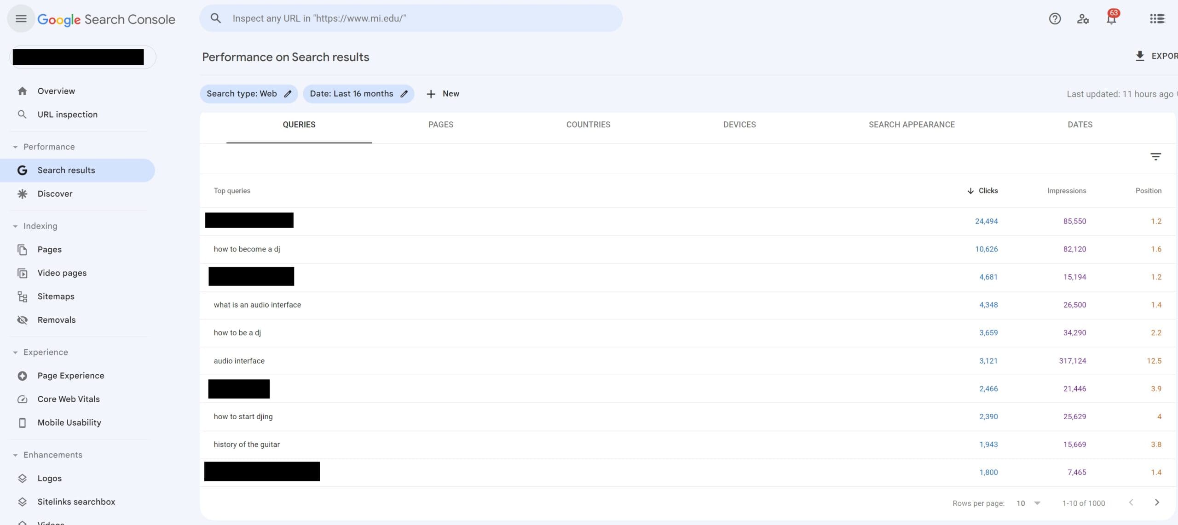Collapse the Indexing sidebar section
This screenshot has height=525, width=1178.
click(x=15, y=226)
